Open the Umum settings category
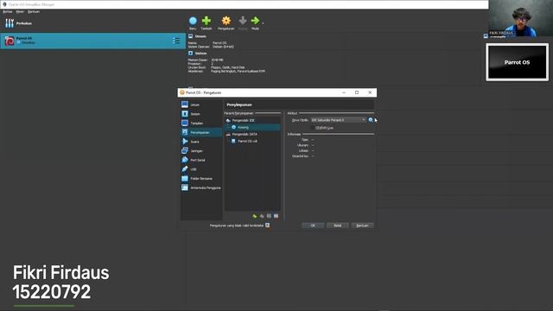Viewport: 553px width, 311px height. [201, 105]
